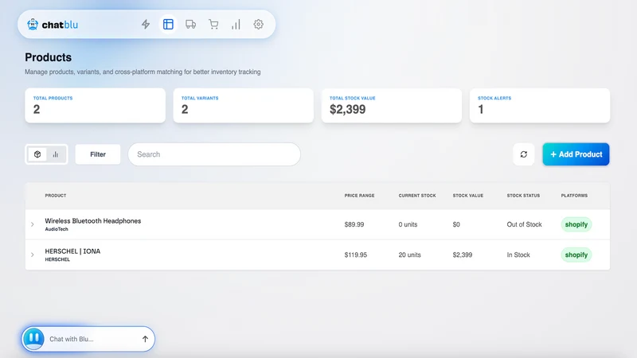
Task: Open the Filter options
Action: pos(98,154)
